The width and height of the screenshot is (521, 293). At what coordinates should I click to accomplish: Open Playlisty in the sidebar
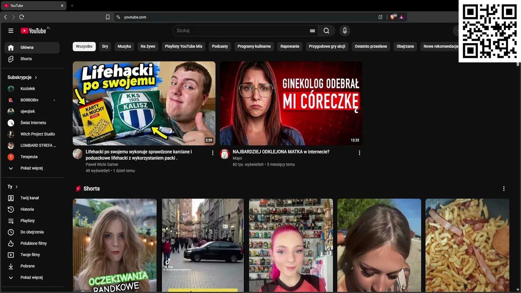coord(32,221)
